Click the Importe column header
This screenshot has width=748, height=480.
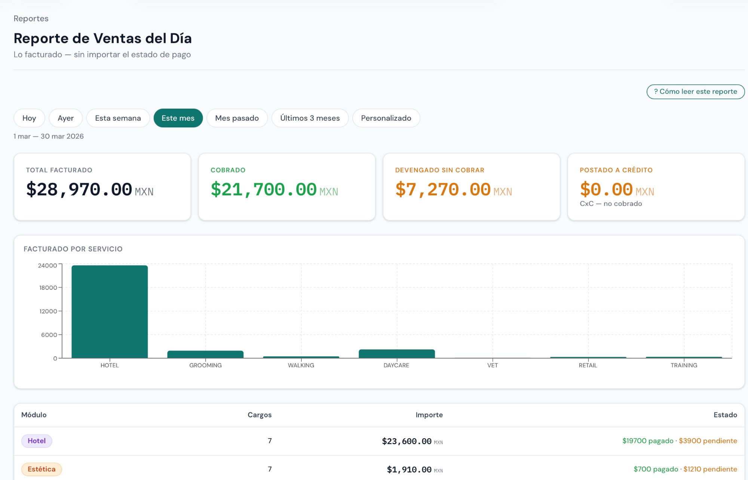429,415
